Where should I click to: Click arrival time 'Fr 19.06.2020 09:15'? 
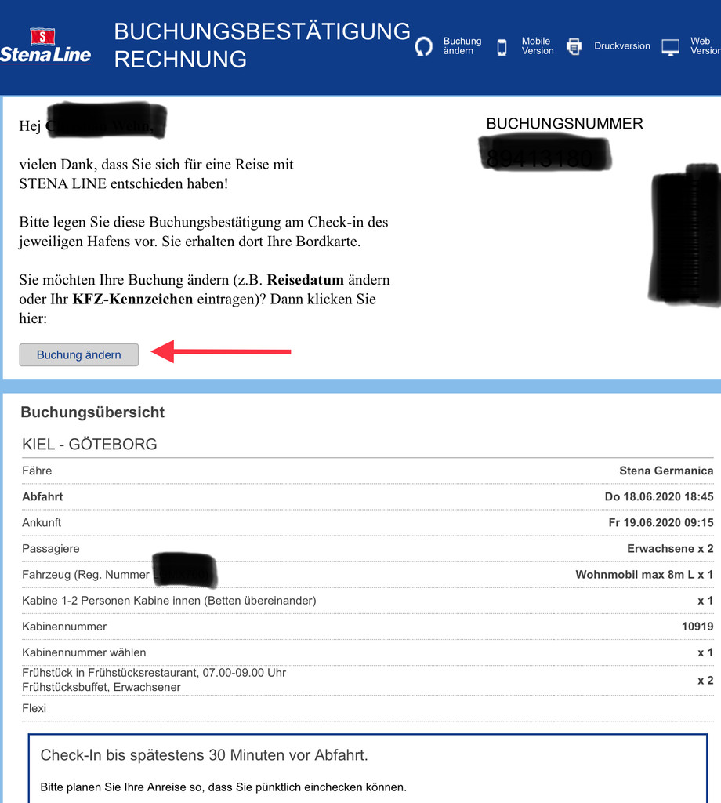click(x=661, y=523)
